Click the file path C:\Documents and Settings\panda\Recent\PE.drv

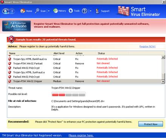(x=78, y=101)
